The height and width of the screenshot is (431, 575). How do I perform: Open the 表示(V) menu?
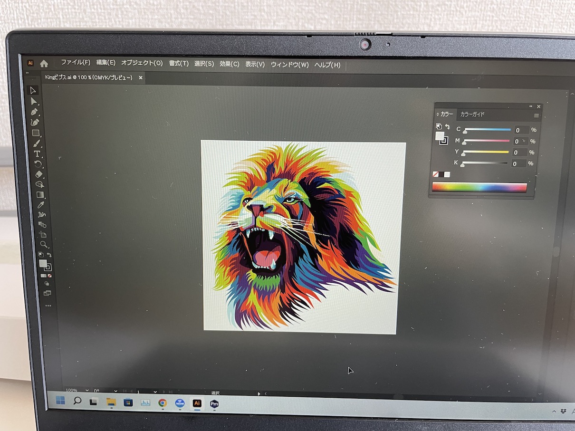(x=255, y=64)
